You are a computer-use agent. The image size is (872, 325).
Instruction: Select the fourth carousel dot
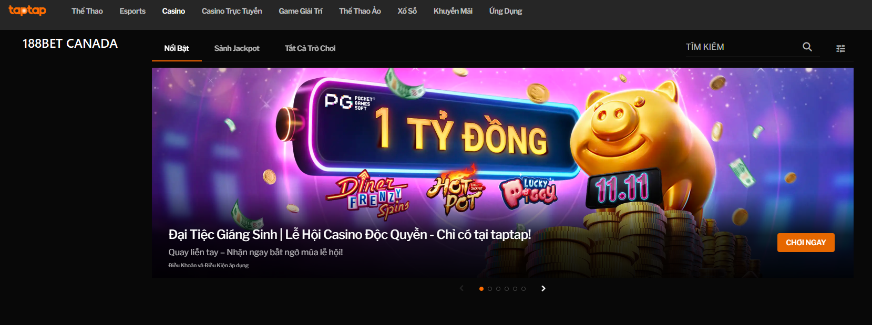pos(507,289)
